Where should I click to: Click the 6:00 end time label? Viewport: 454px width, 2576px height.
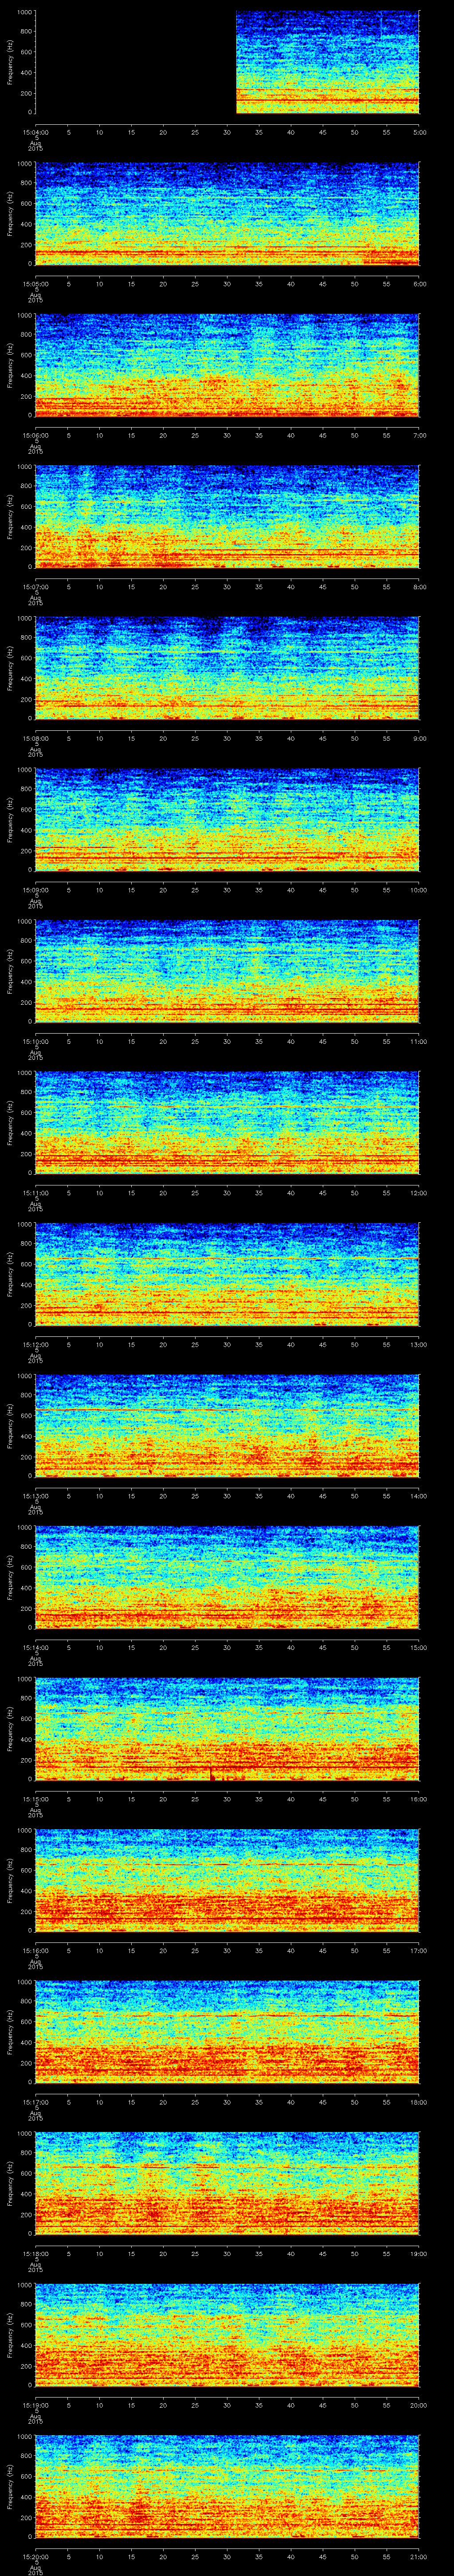[419, 284]
